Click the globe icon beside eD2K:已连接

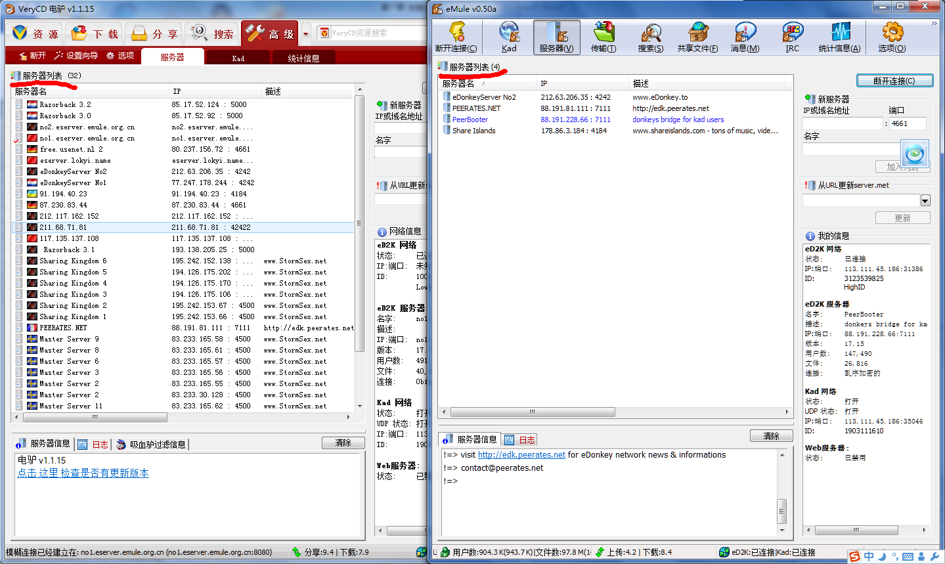click(724, 552)
